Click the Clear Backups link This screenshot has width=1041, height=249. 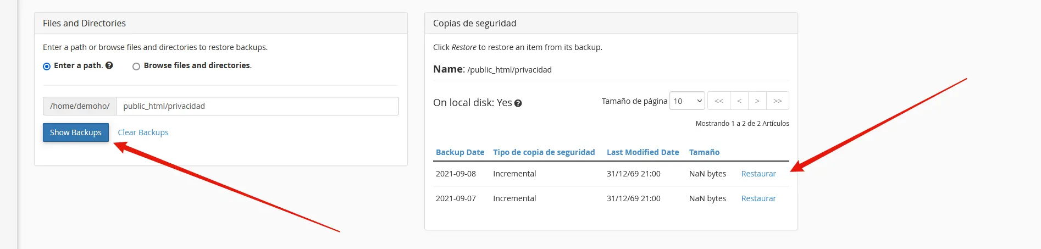[143, 132]
